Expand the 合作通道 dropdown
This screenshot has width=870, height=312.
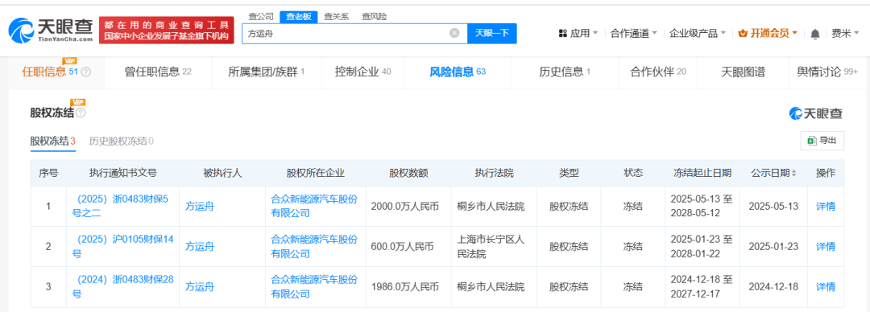[x=634, y=34]
